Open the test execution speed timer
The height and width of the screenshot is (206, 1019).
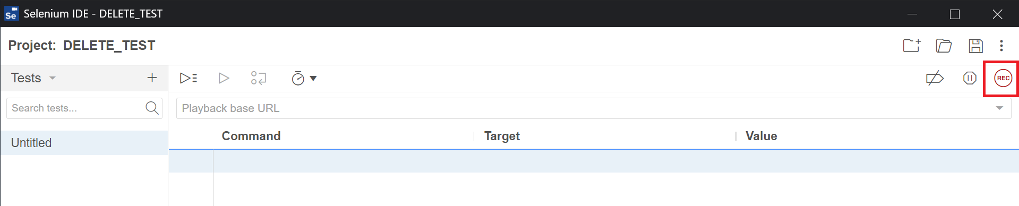pyautogui.click(x=304, y=78)
